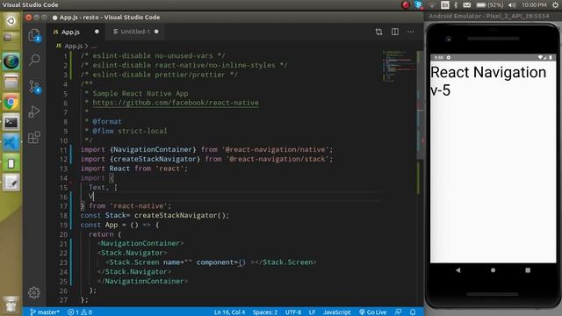The image size is (562, 316).
Task: Open the Manage gear in activity bar
Action: pyautogui.click(x=34, y=292)
